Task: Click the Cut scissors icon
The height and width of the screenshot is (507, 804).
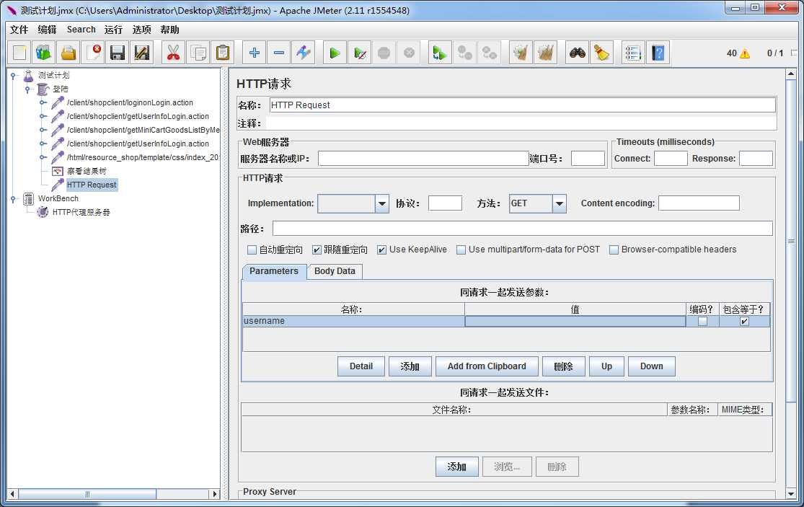Action: coord(173,53)
